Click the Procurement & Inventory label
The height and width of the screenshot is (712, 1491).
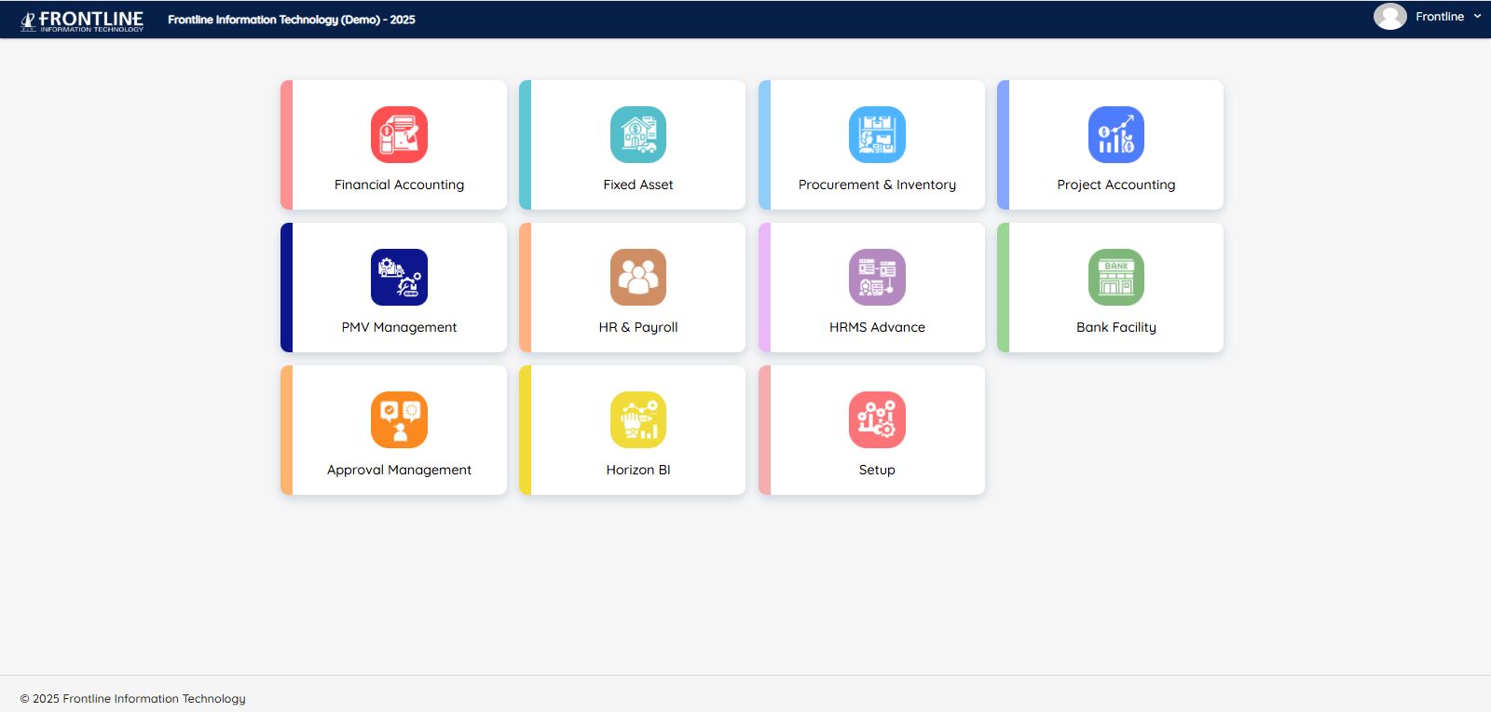877,185
